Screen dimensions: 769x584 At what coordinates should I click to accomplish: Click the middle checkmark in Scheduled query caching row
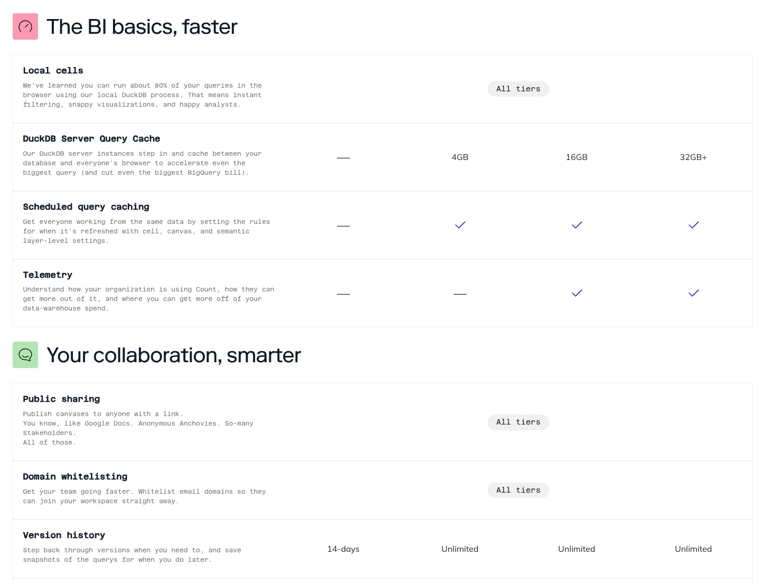click(x=577, y=225)
